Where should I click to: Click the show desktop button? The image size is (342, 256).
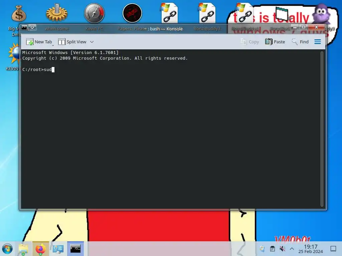[x=333, y=249]
